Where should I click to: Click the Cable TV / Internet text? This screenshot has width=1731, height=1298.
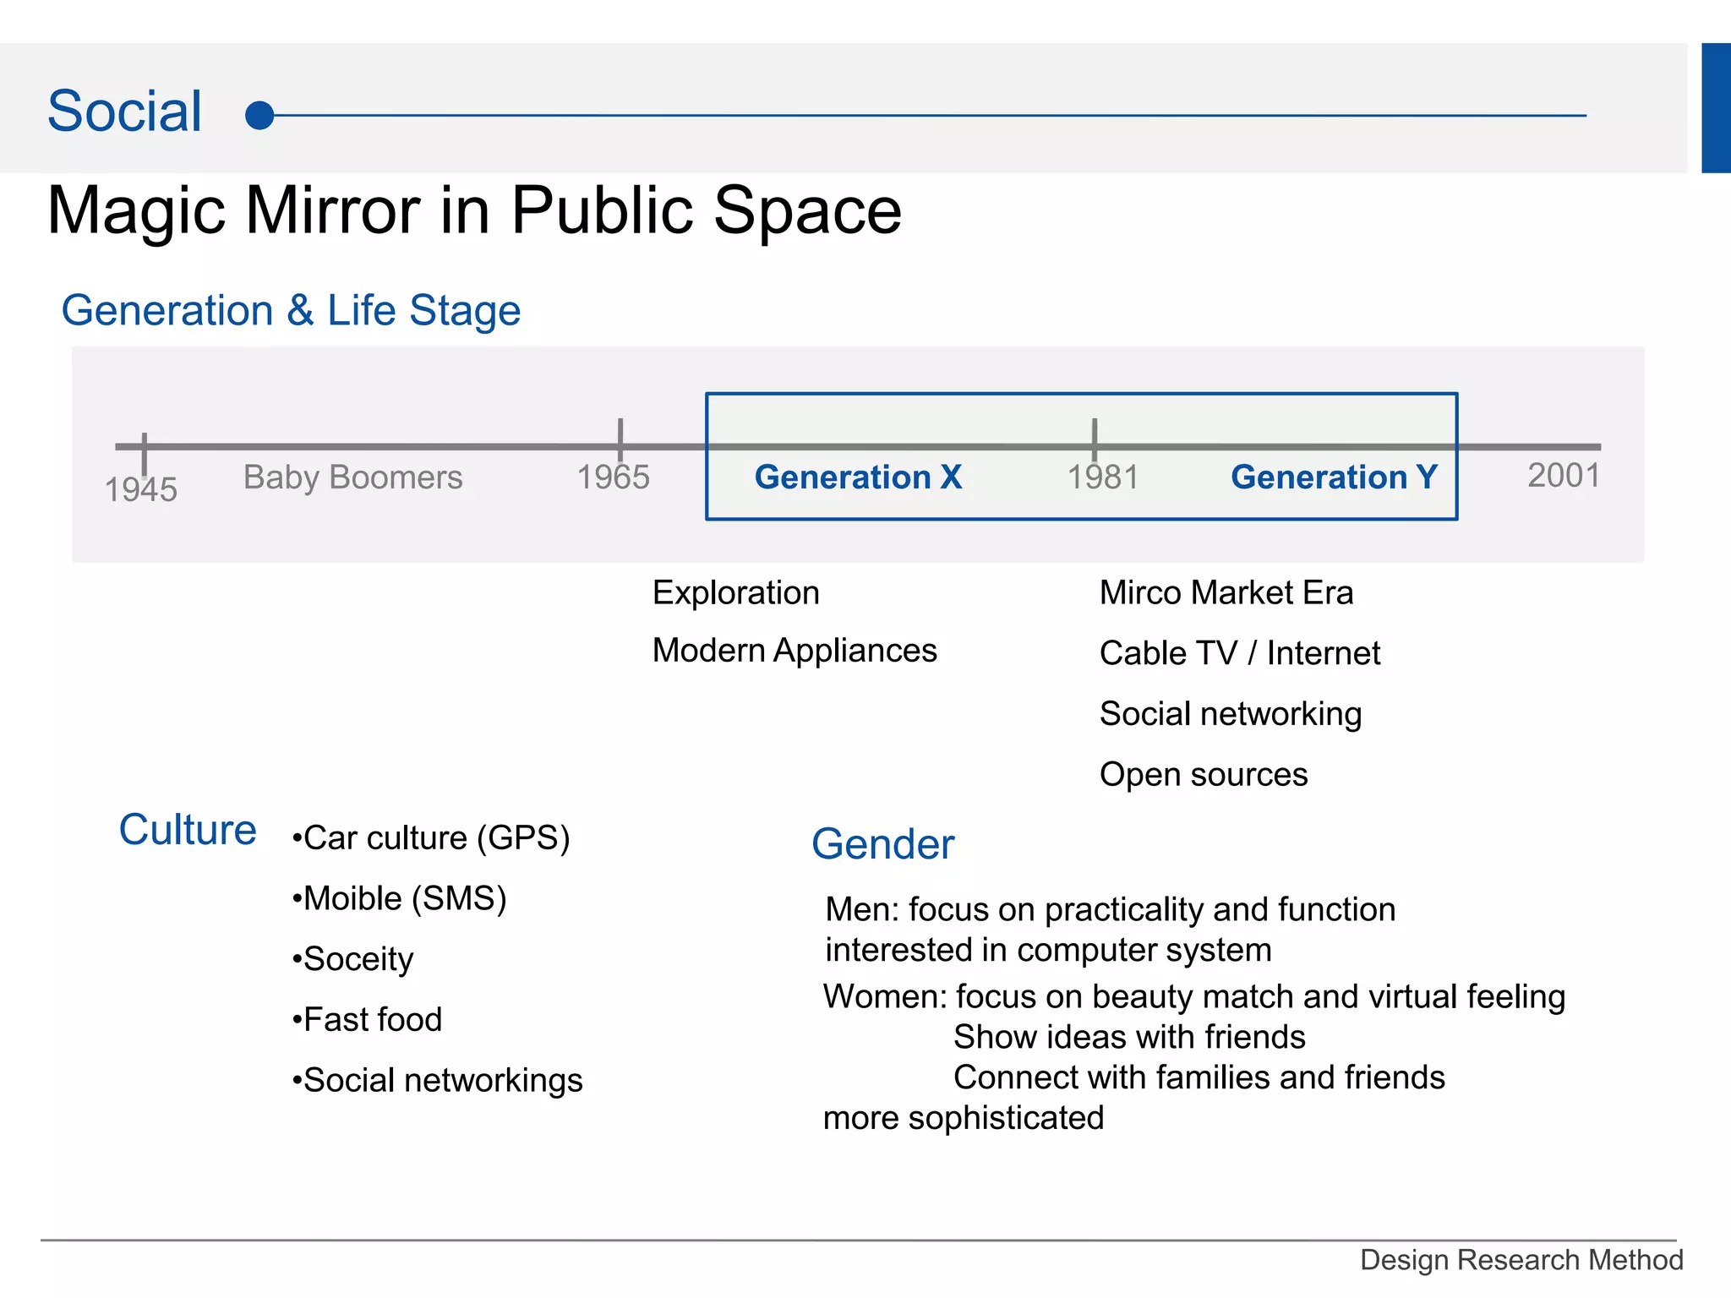(1239, 653)
